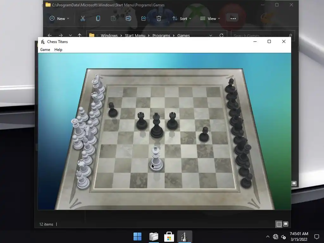The image size is (324, 243).
Task: Open the See more ellipsis menu in File Explorer
Action: tap(233, 18)
